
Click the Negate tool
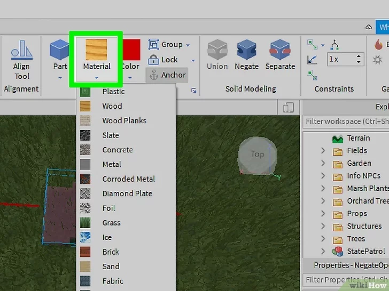coord(247,55)
